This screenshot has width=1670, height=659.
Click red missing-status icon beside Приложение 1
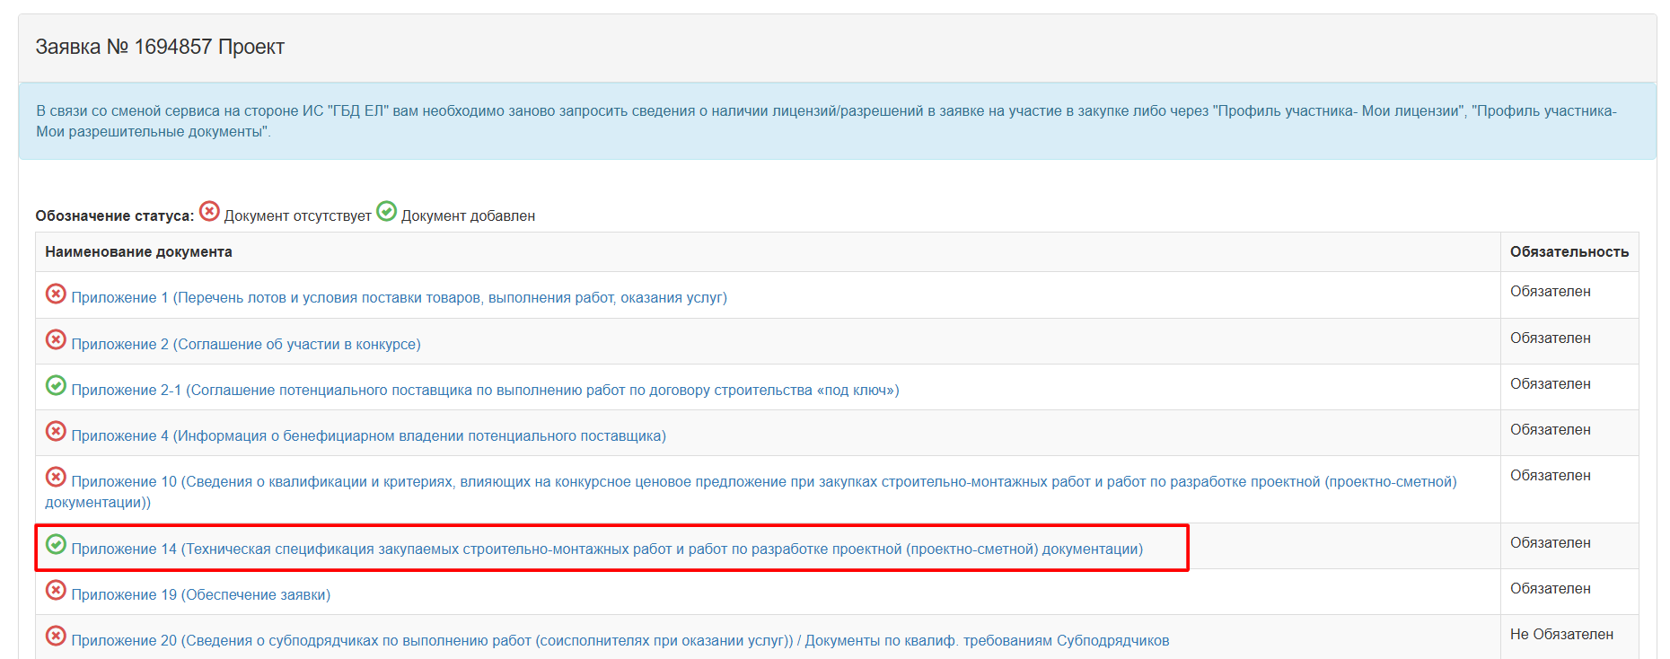click(56, 294)
